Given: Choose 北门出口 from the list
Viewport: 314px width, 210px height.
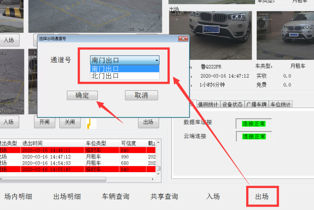Looking at the screenshot, I should [125, 76].
